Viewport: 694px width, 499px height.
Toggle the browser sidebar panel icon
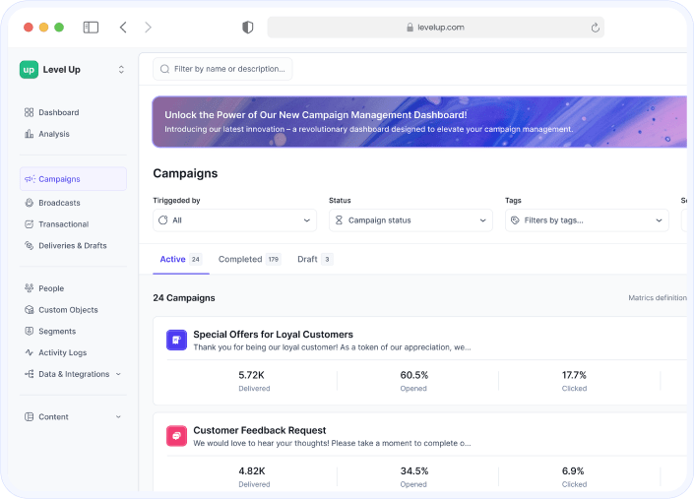(x=91, y=28)
